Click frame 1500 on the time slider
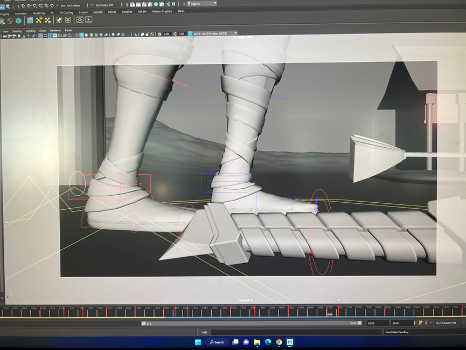Screen dimensions: 466x350 (x=231, y=311)
